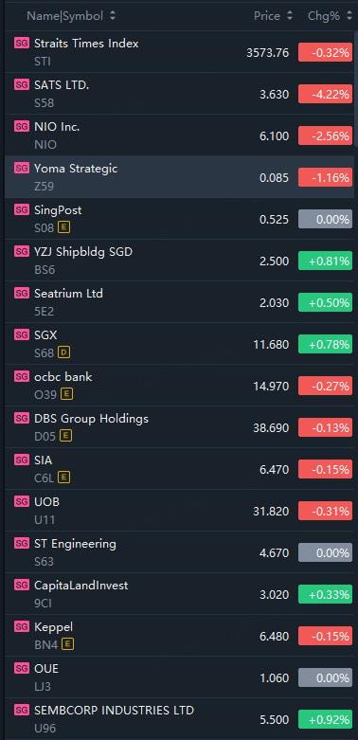Open the CapitaLandInvest 9CI row

(179, 594)
